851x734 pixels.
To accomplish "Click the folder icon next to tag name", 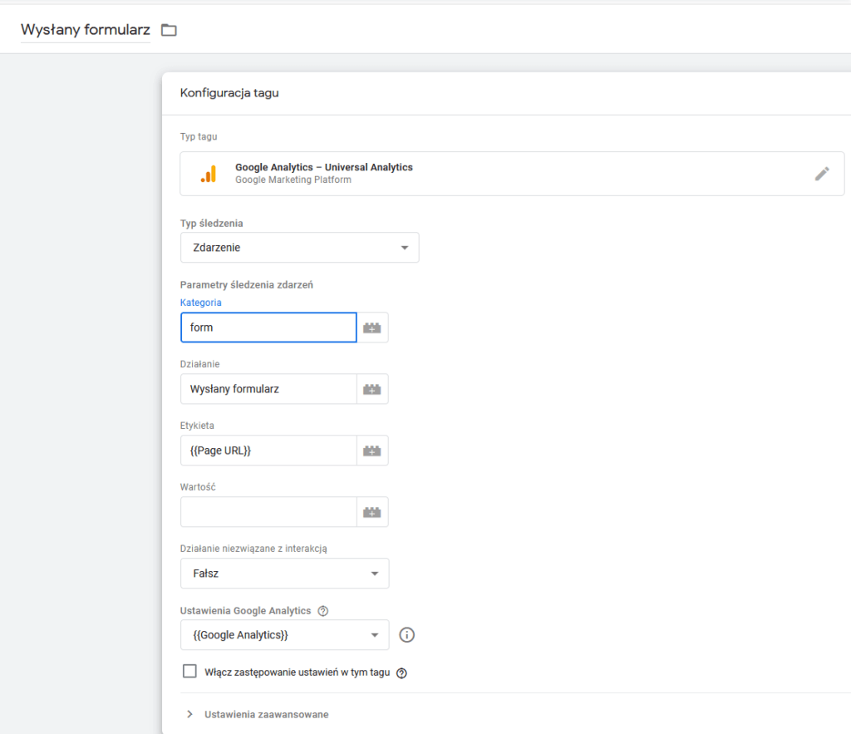I will (x=169, y=31).
